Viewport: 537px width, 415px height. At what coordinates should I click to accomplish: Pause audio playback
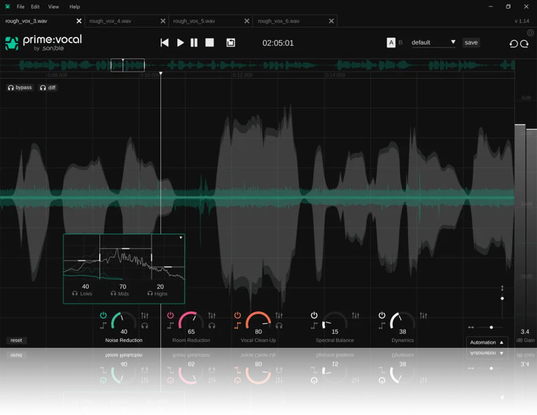click(194, 42)
